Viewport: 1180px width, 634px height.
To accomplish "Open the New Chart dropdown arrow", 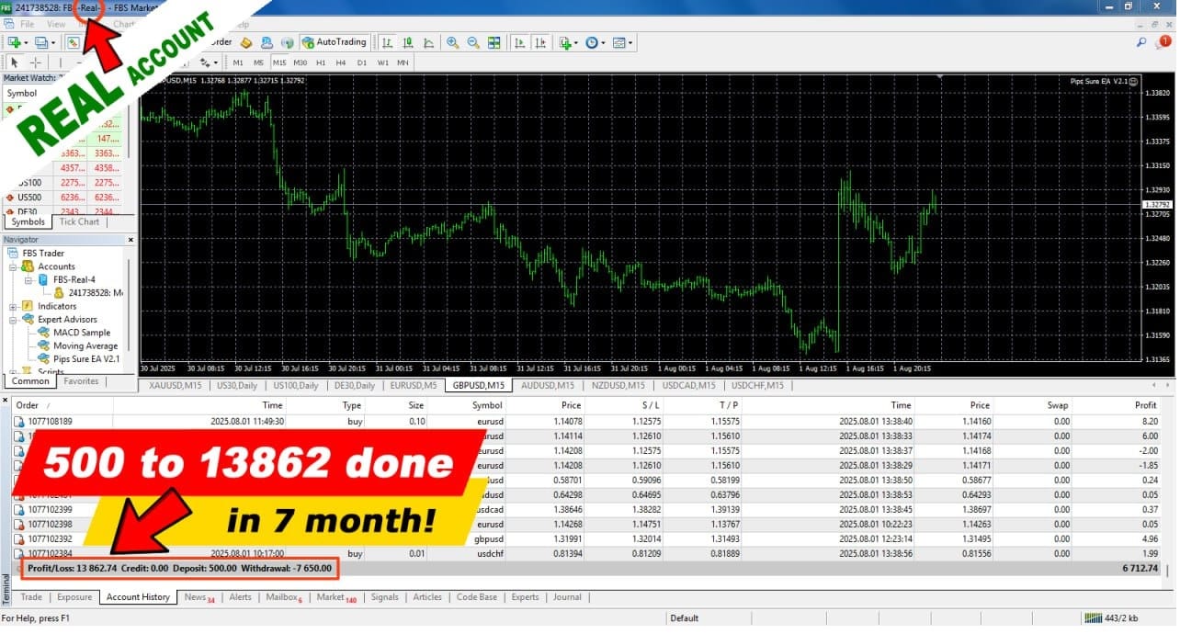I will 27,42.
